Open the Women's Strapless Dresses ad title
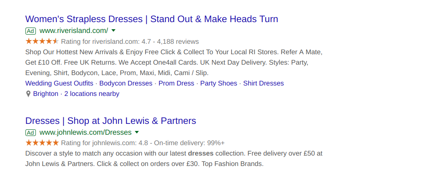This screenshot has height=176, width=435. [151, 19]
